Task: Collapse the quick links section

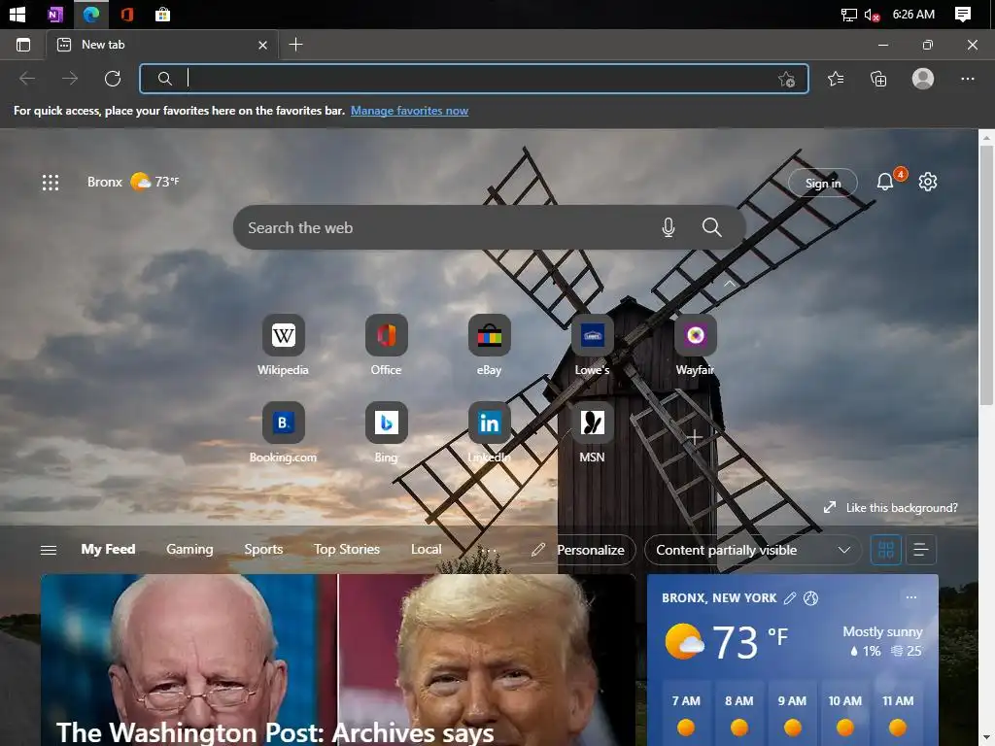Action: tap(729, 284)
